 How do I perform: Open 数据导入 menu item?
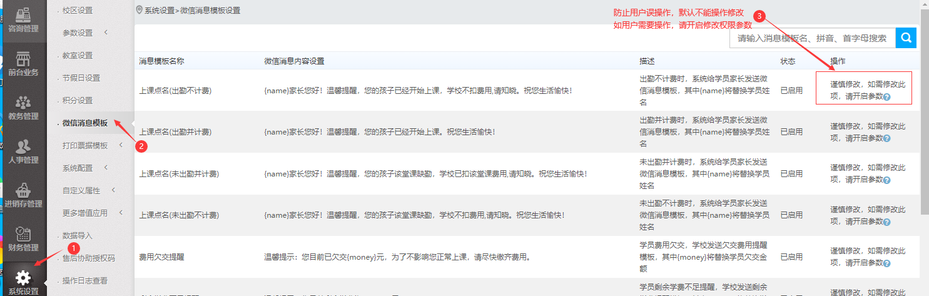78,235
